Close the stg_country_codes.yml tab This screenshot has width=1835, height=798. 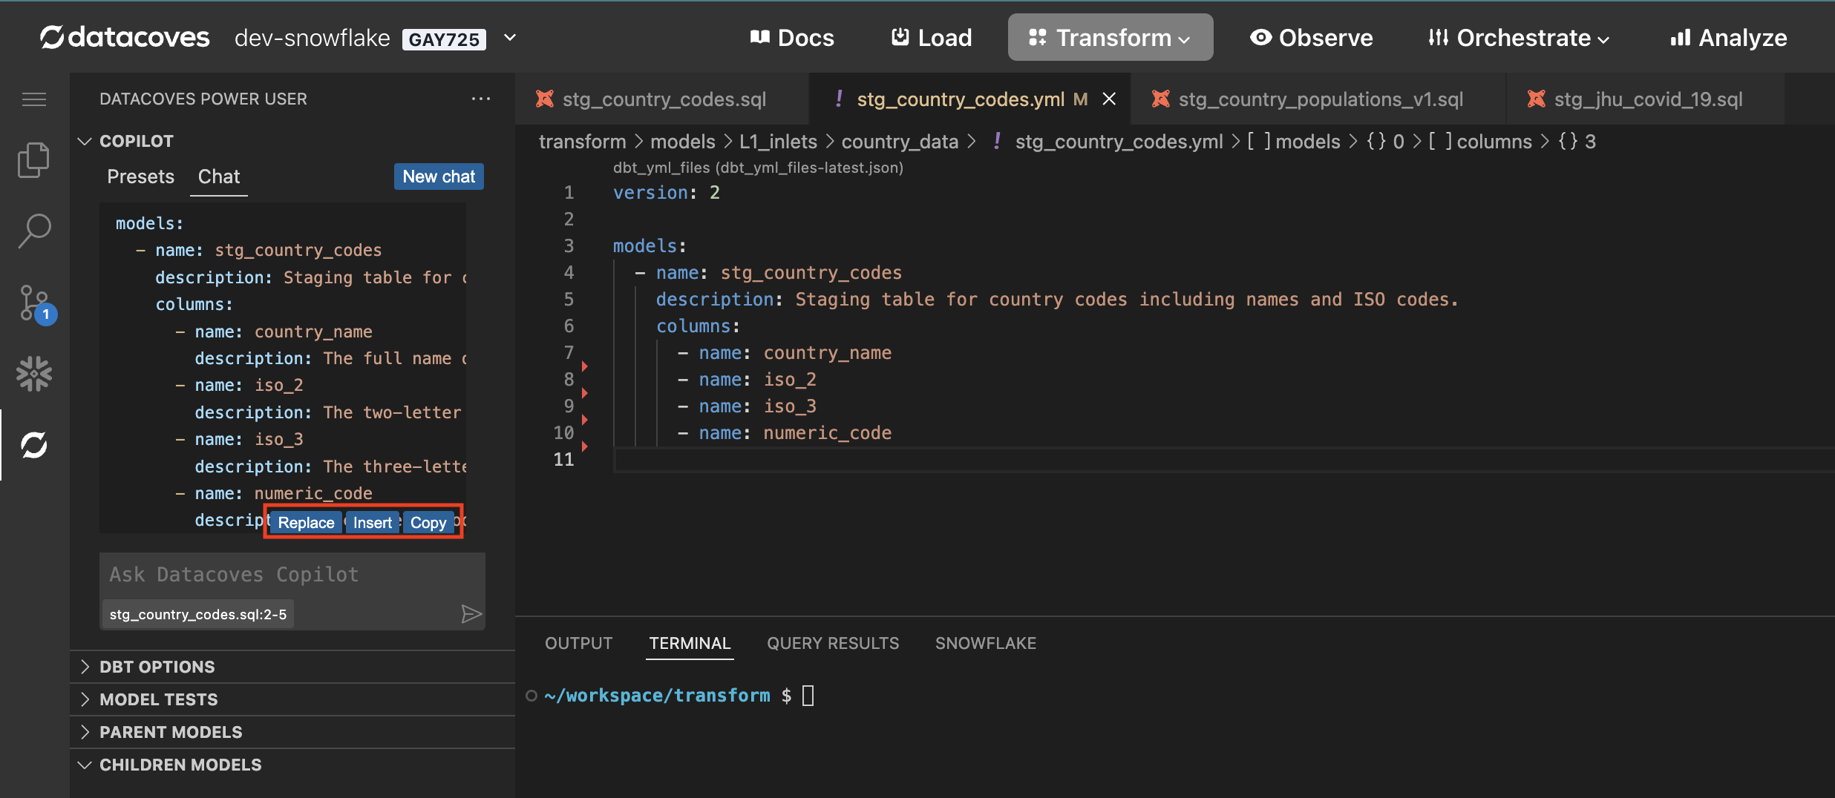tap(1109, 99)
